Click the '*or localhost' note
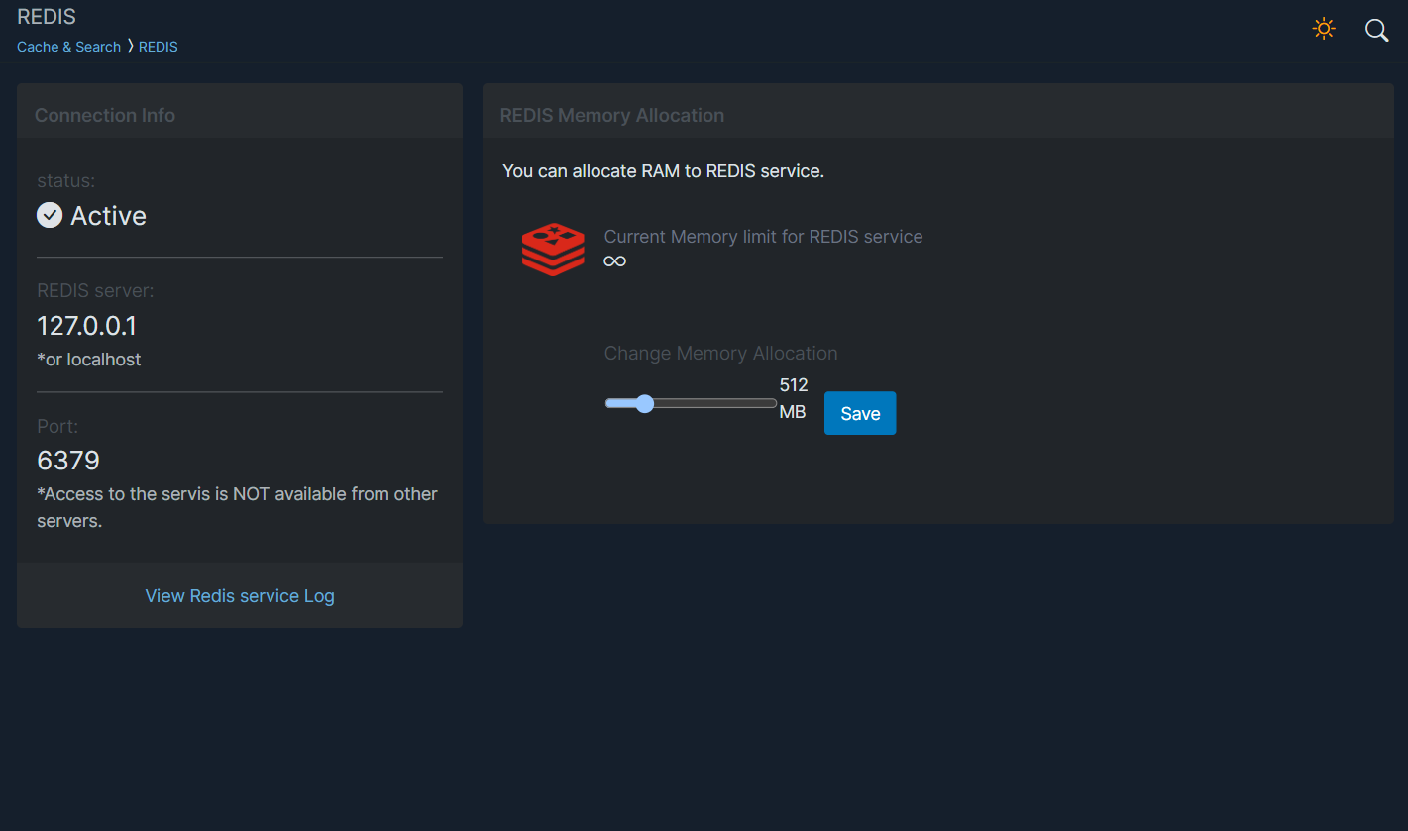The width and height of the screenshot is (1408, 831). point(89,360)
